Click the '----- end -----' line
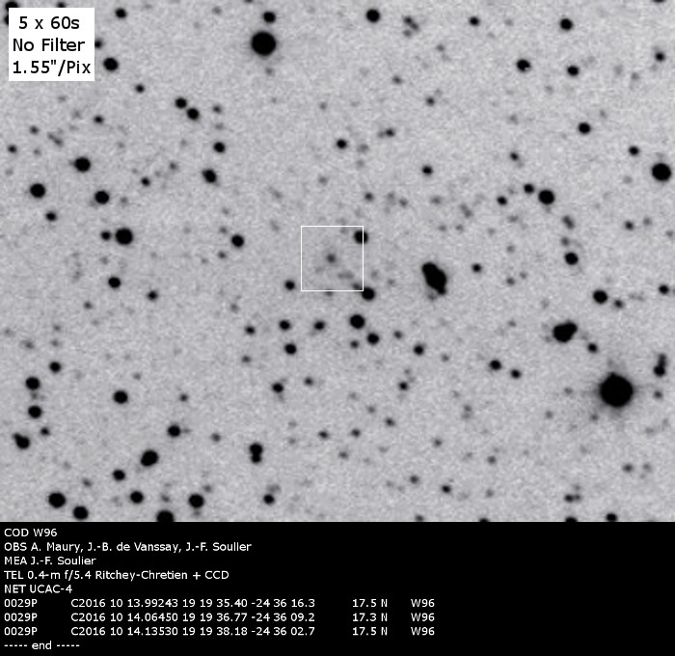 (41, 645)
